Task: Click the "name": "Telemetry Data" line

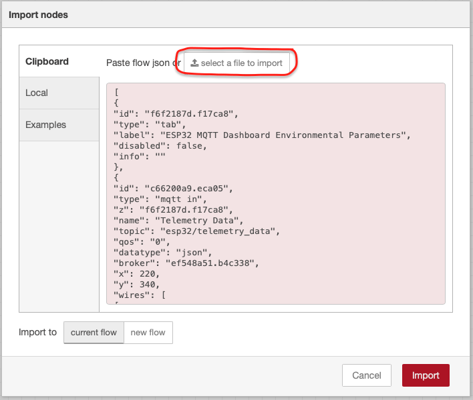Action: pyautogui.click(x=178, y=221)
